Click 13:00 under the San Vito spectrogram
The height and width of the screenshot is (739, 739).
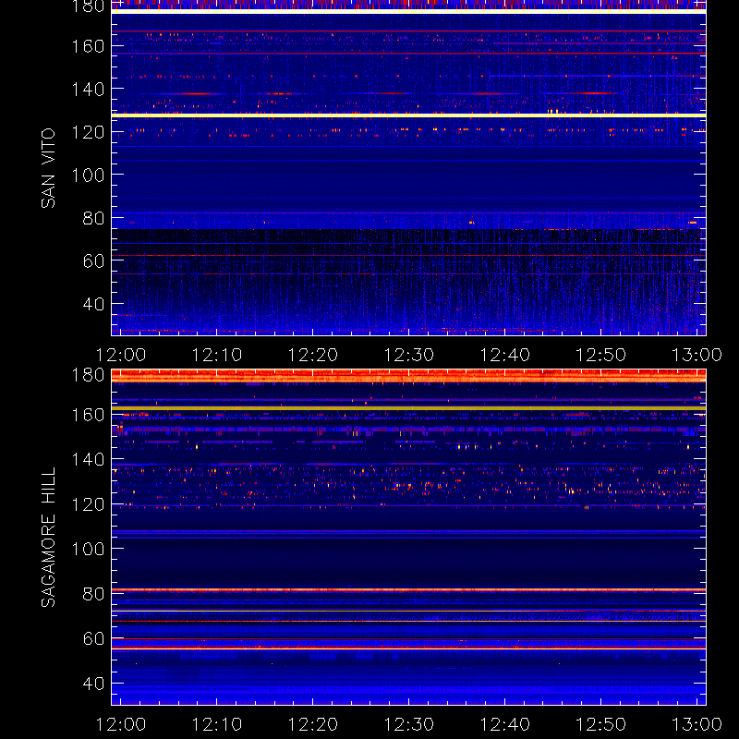tap(697, 355)
